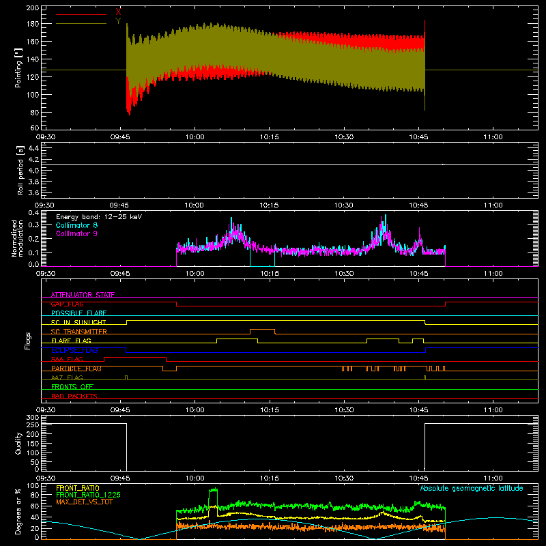The height and width of the screenshot is (546, 546).
Task: Click the cyan "Collimator 8" legend entry
Action: [76, 225]
